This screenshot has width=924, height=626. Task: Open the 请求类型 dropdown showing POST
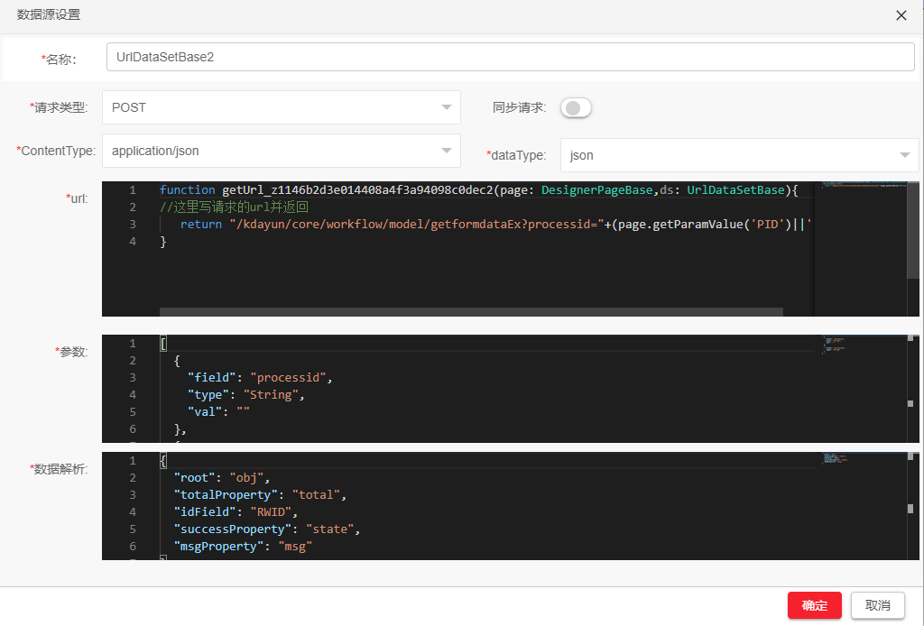point(281,107)
